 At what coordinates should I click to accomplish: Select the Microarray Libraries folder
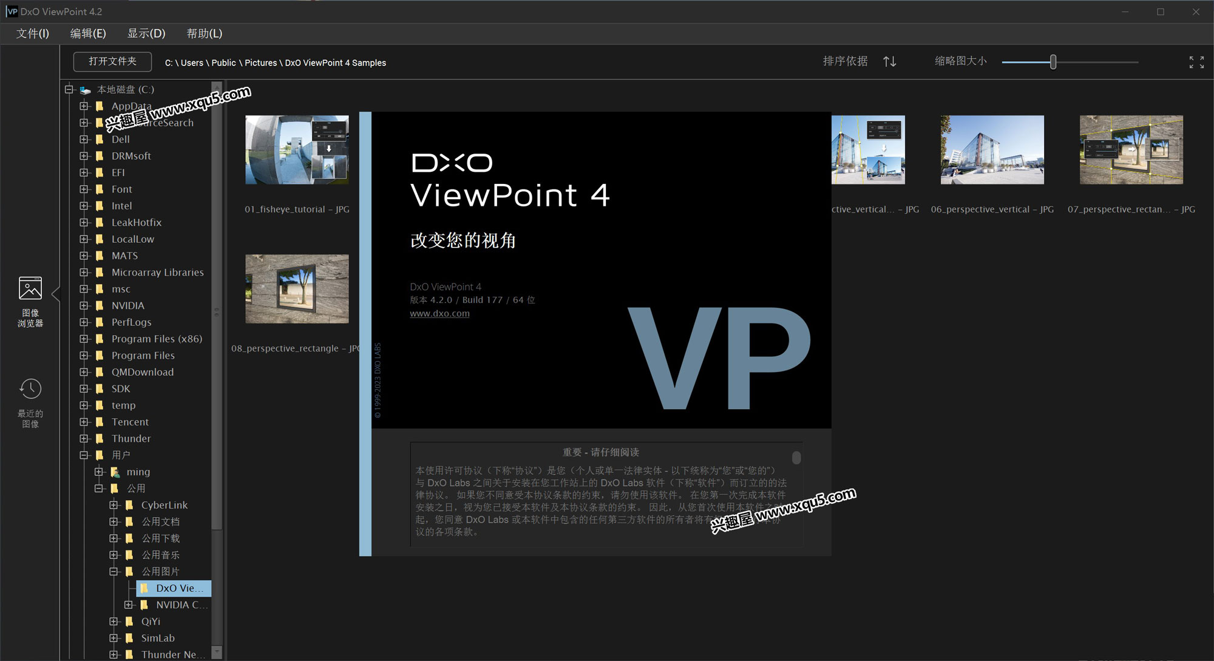157,273
